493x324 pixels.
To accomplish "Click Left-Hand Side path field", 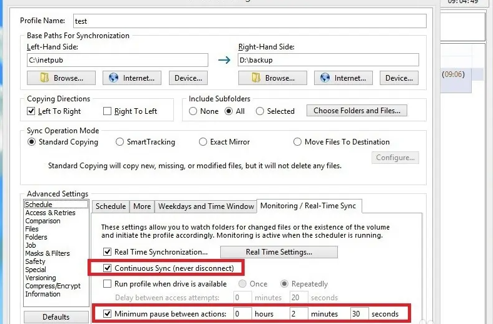I will [x=118, y=60].
